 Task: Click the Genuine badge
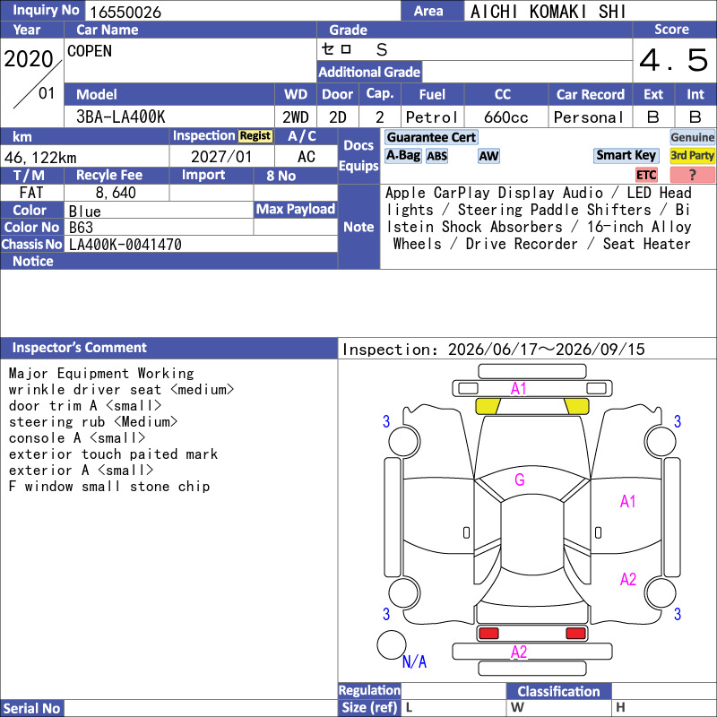(x=692, y=137)
